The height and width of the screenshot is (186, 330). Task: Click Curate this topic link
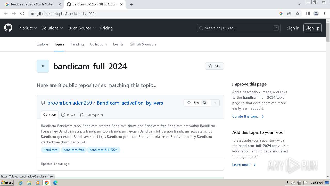click(248, 116)
